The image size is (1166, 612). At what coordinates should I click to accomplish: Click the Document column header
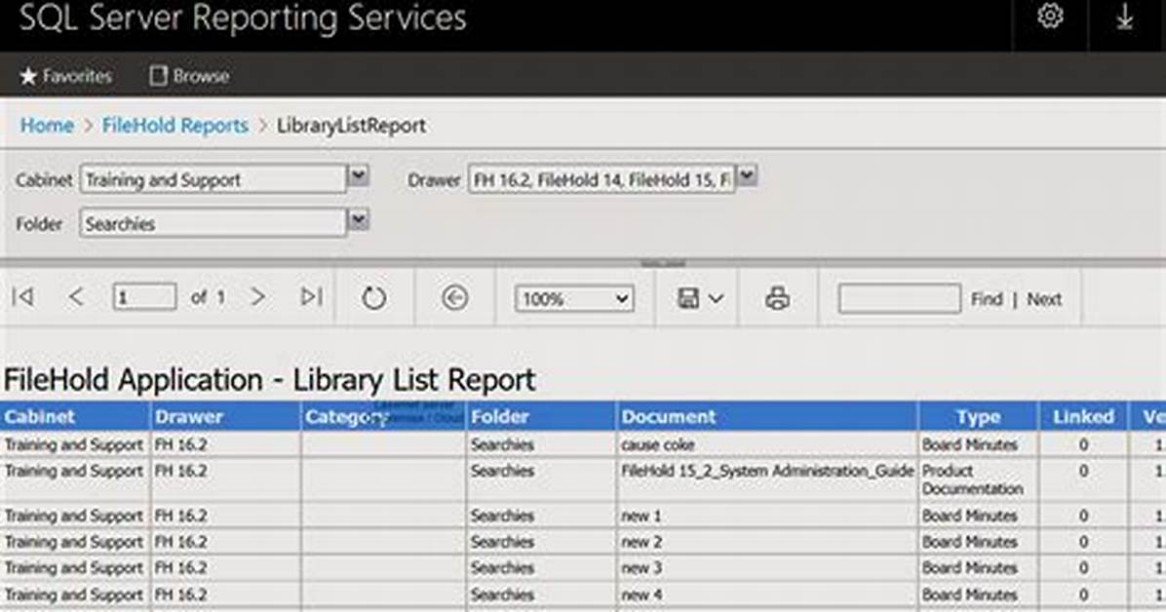[767, 416]
